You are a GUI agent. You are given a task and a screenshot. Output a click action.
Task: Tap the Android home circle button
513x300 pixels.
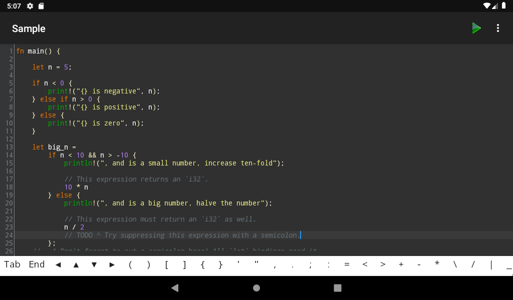click(256, 287)
